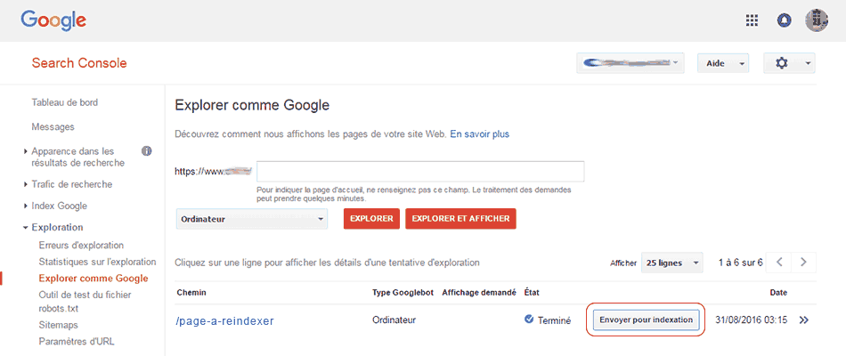Click Envoyer pour indexation button
The width and height of the screenshot is (846, 356).
[646, 320]
